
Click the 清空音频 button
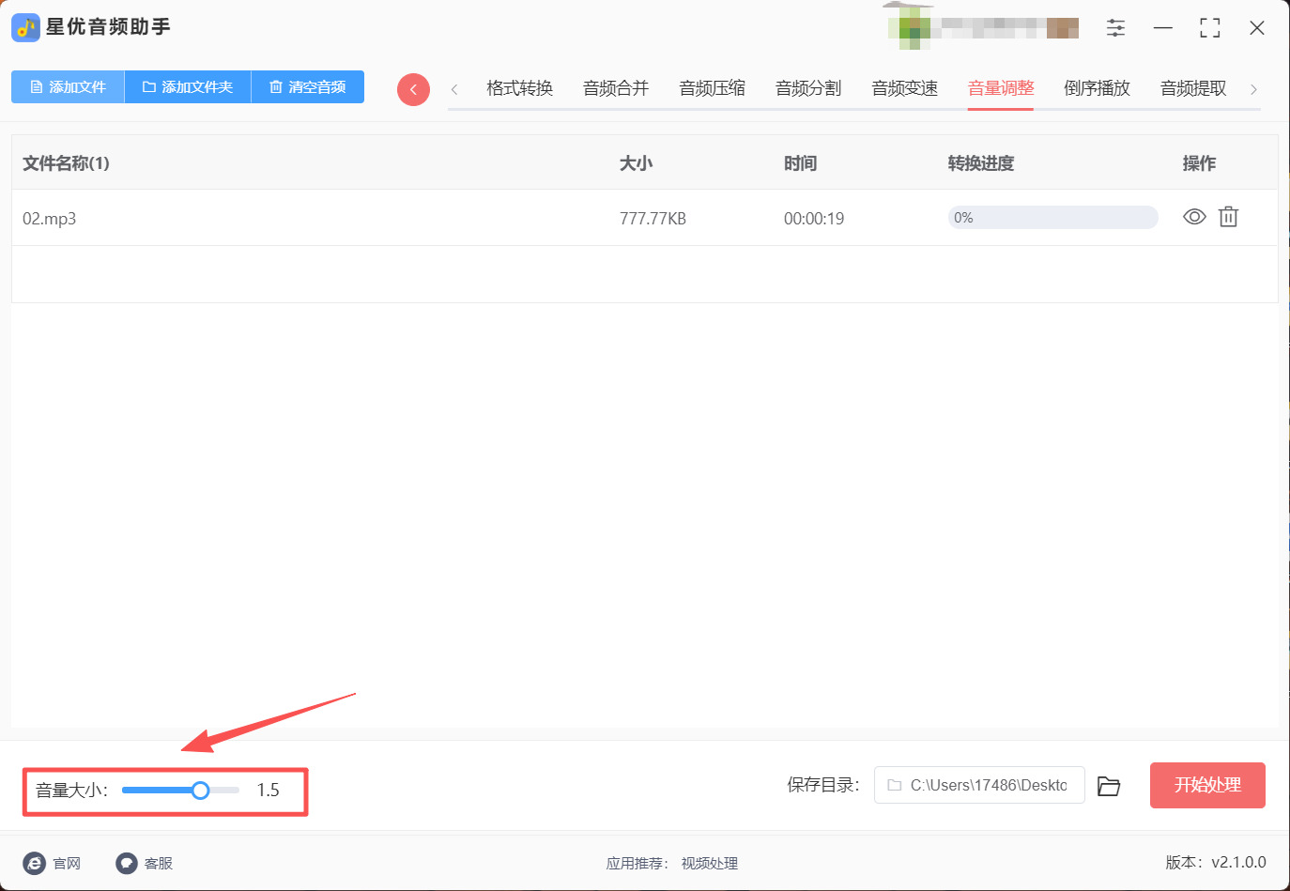tap(308, 86)
